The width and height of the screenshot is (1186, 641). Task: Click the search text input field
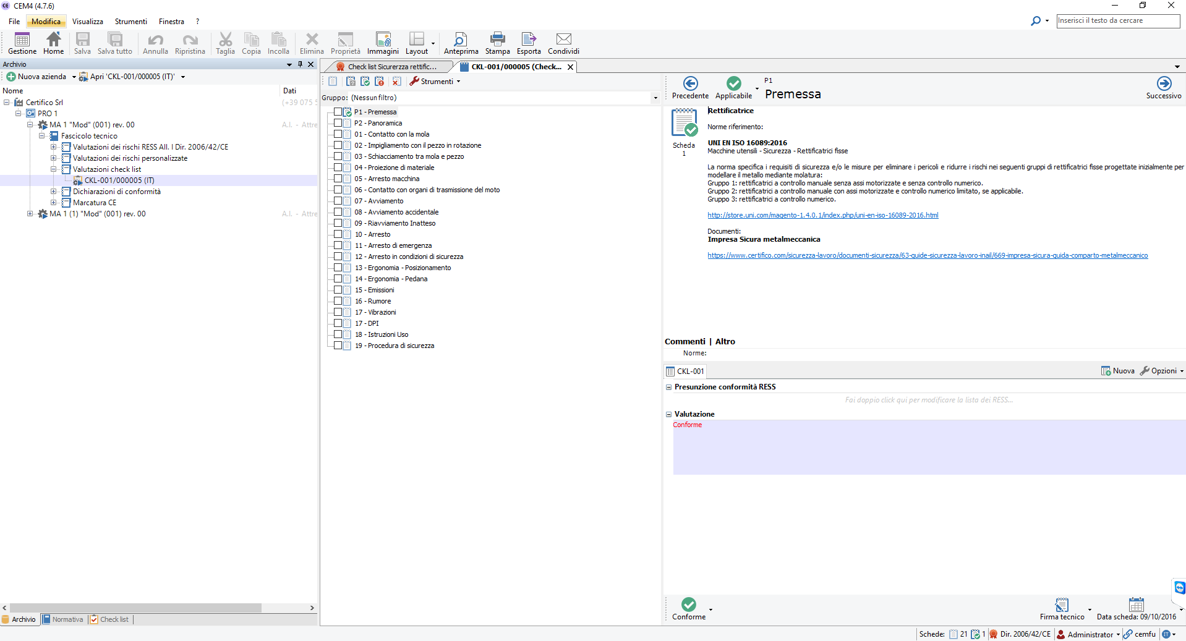tap(1117, 21)
